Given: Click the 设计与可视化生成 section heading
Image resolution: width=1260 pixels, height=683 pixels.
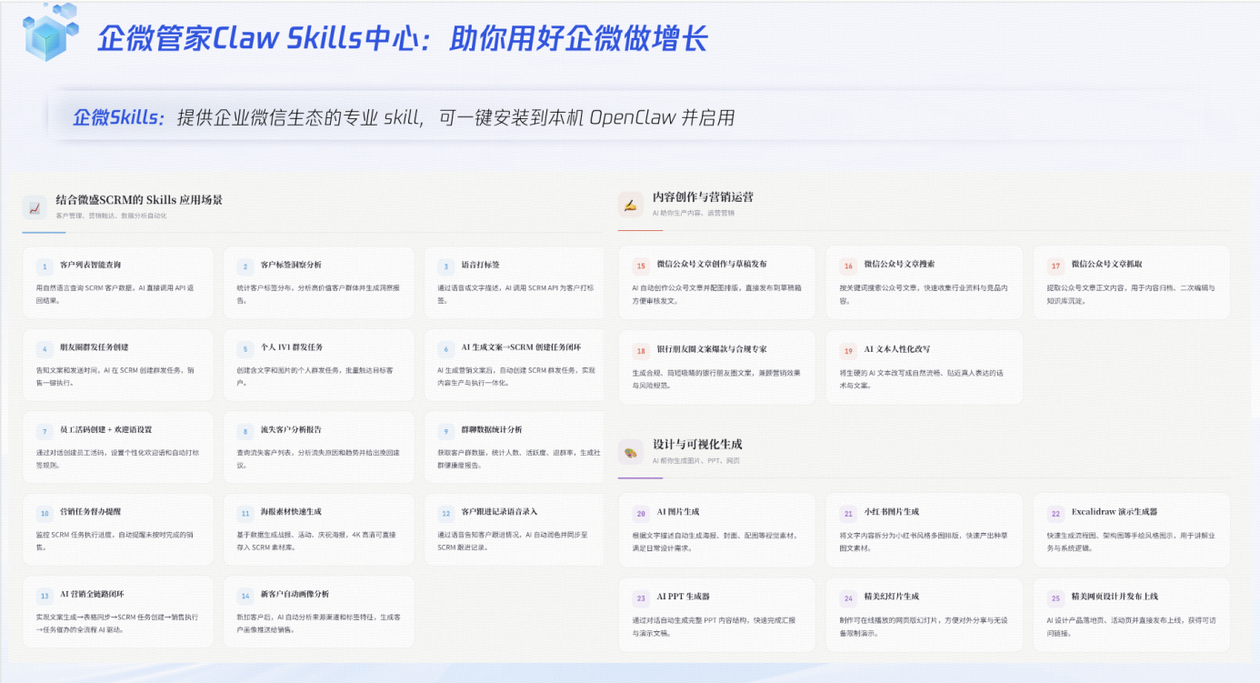Looking at the screenshot, I should 697,445.
